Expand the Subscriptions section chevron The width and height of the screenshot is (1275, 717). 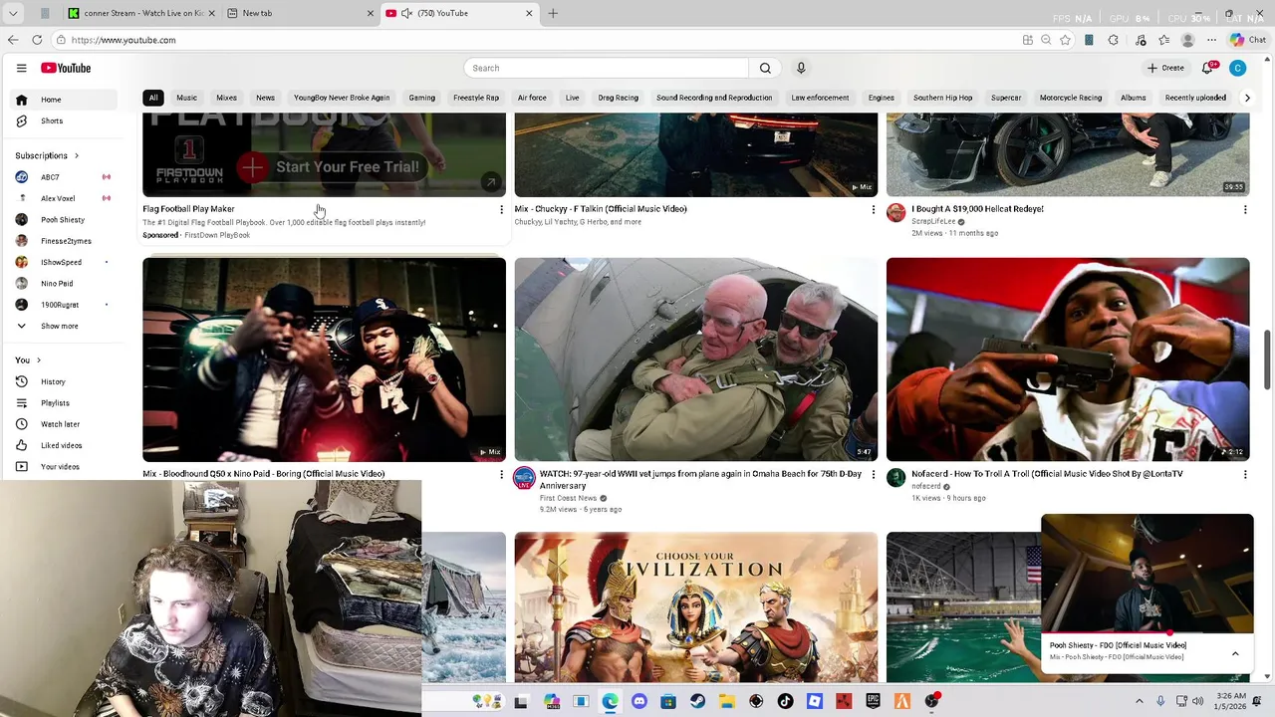pos(76,155)
